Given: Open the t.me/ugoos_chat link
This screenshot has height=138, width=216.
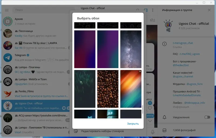Looking at the screenshot, I should 183,43.
